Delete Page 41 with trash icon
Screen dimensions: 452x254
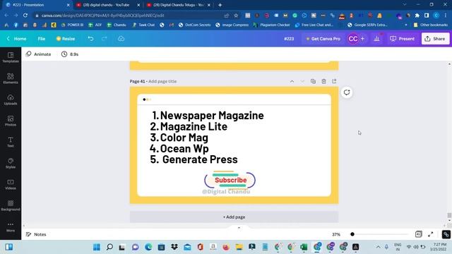tap(323, 81)
